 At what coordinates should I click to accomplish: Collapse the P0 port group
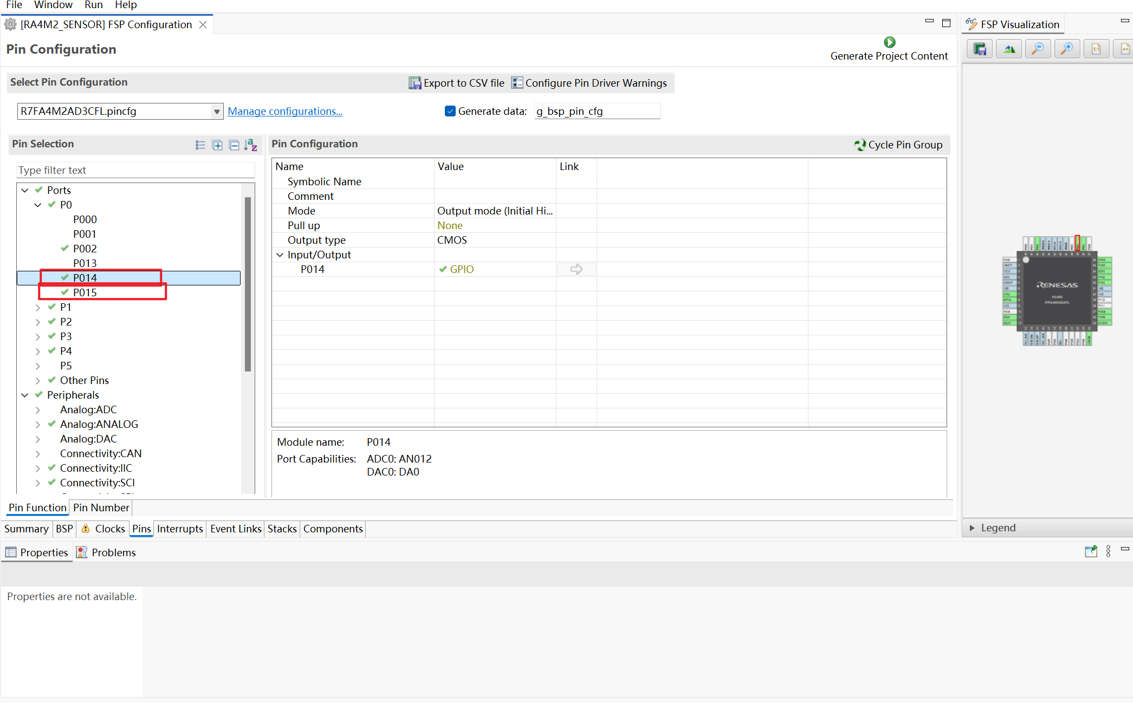(x=38, y=205)
